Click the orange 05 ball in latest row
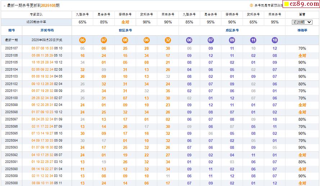This screenshot has height=186, width=320. 82,40
